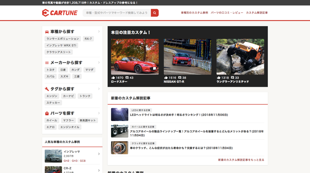Open the red ロードスター photo
Viewport: 310px width, 173px height.
pos(135,57)
